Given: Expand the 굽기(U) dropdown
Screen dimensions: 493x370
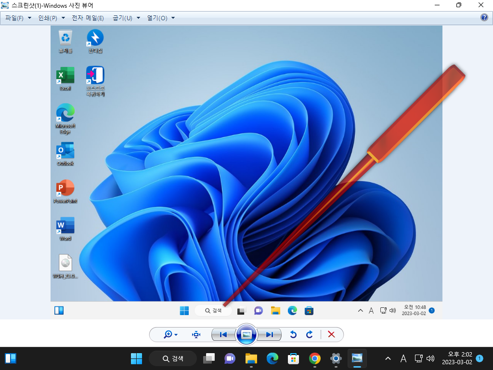Looking at the screenshot, I should [127, 18].
